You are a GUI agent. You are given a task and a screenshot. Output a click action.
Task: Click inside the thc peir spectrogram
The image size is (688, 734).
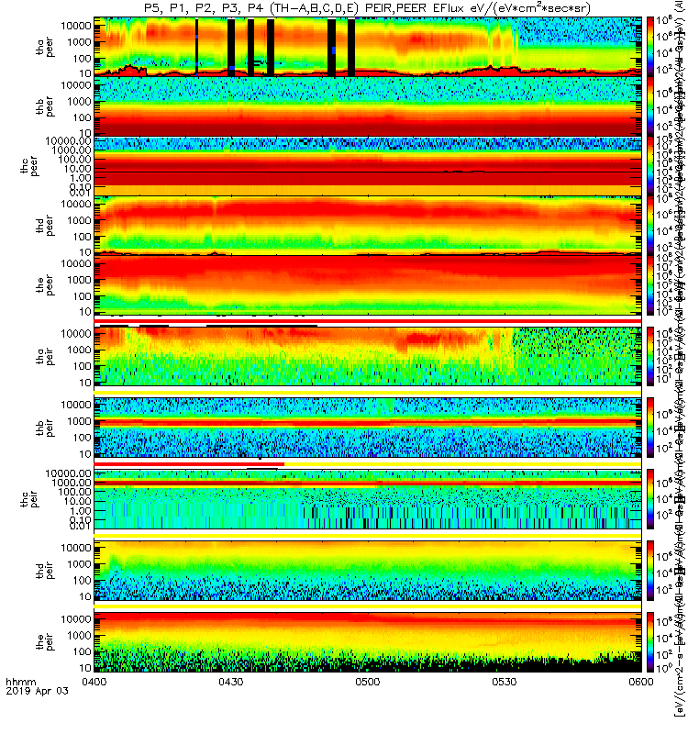coord(368,499)
